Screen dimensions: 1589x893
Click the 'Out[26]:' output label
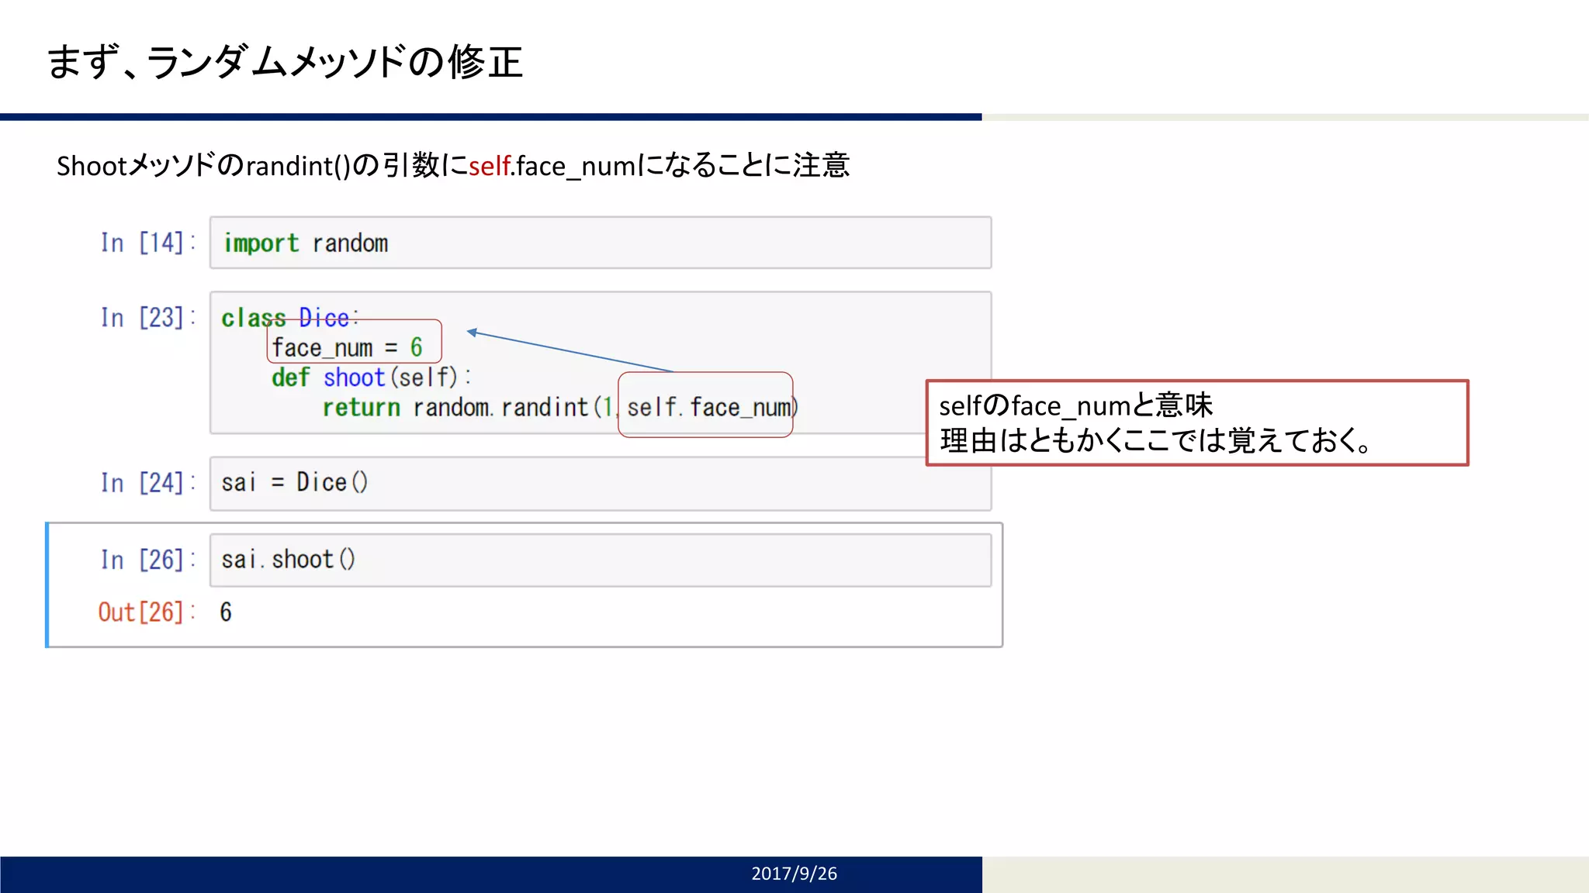click(x=147, y=612)
